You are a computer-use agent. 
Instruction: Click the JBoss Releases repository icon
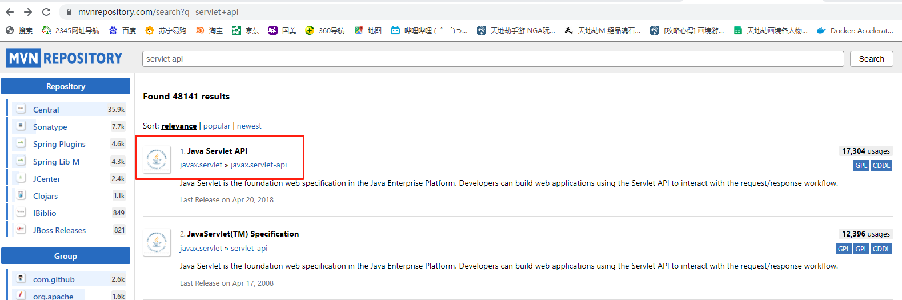(21, 229)
